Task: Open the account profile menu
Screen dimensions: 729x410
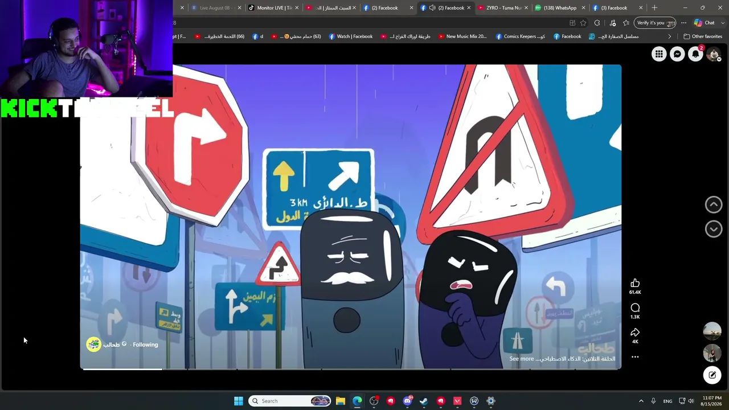Action: [714, 54]
